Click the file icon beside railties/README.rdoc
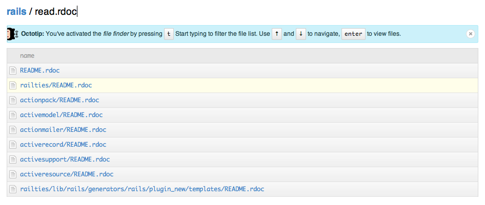 click(13, 85)
